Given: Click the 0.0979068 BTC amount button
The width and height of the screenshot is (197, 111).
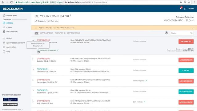Looking at the screenshot, I should pyautogui.click(x=186, y=42).
